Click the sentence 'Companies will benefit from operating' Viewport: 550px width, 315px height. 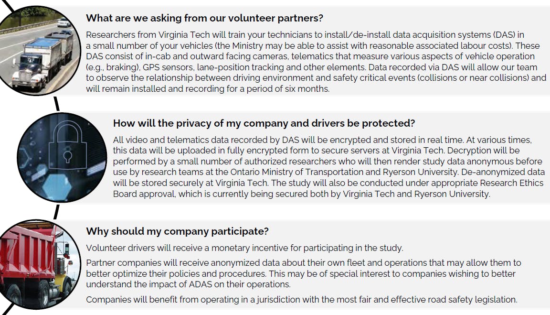coord(302,300)
